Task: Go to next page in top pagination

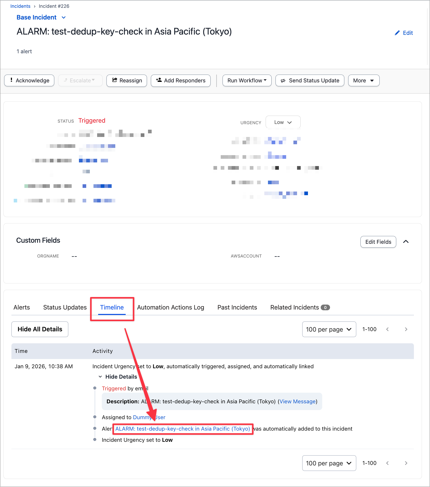Action: (x=406, y=329)
